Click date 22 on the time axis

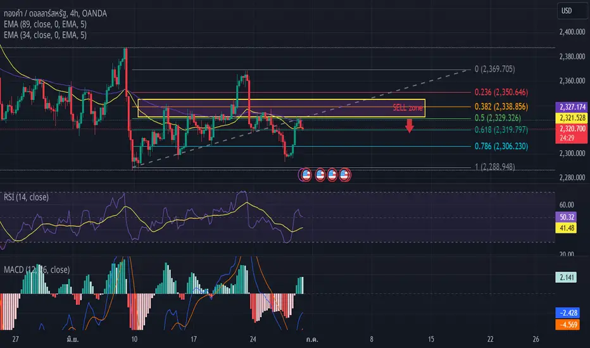click(490, 339)
